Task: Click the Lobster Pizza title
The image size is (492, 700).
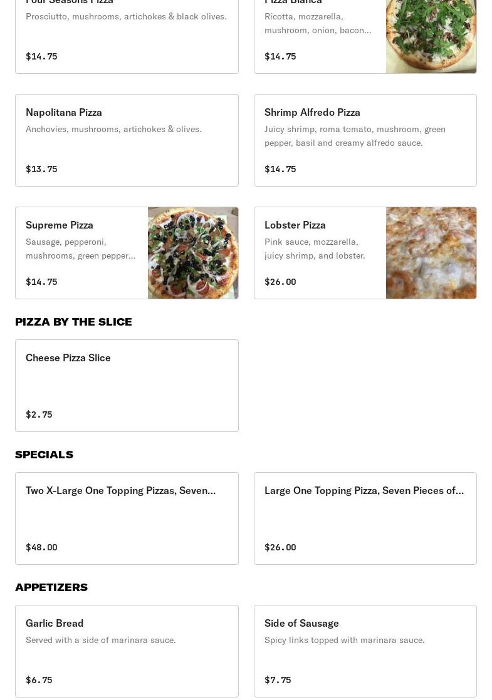Action: coord(295,225)
